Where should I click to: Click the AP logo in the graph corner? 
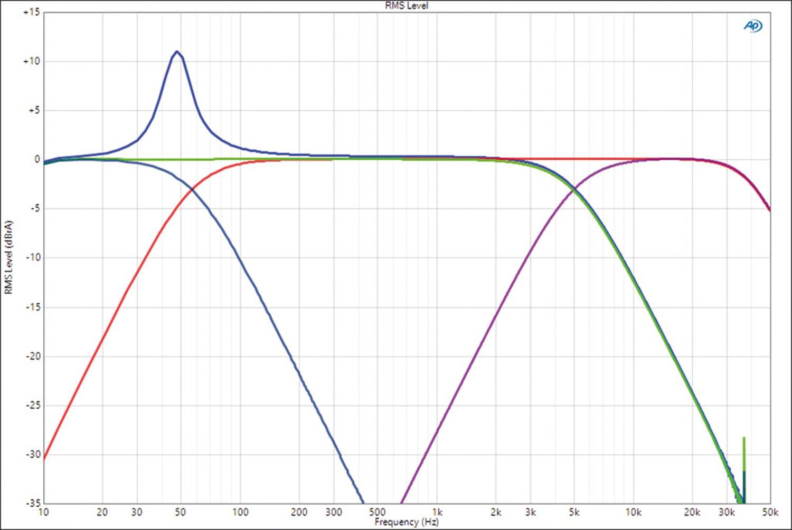(753, 25)
